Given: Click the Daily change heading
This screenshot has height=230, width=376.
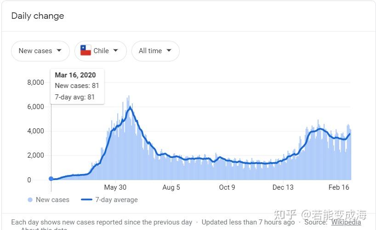Looking at the screenshot, I should 38,16.
